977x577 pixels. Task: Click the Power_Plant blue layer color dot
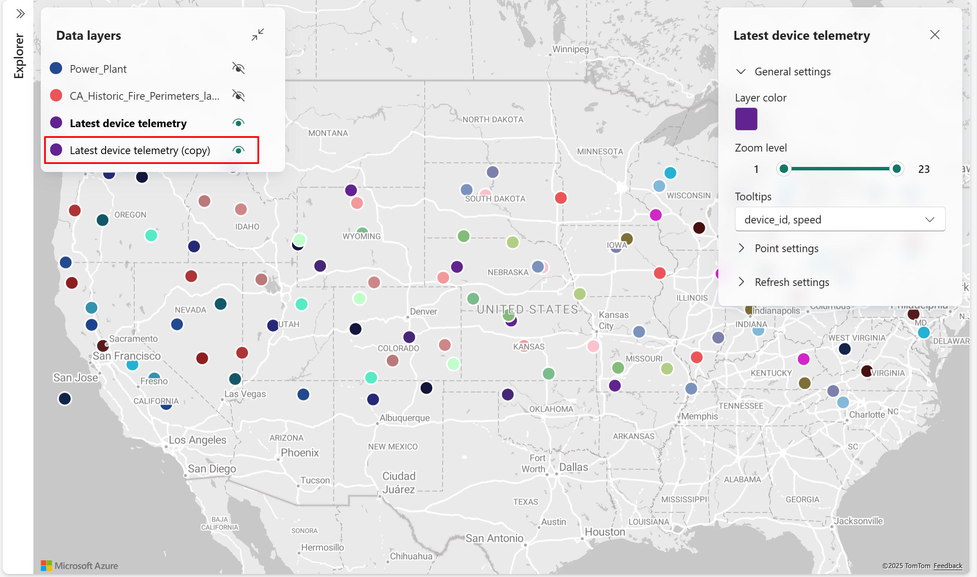tap(56, 68)
